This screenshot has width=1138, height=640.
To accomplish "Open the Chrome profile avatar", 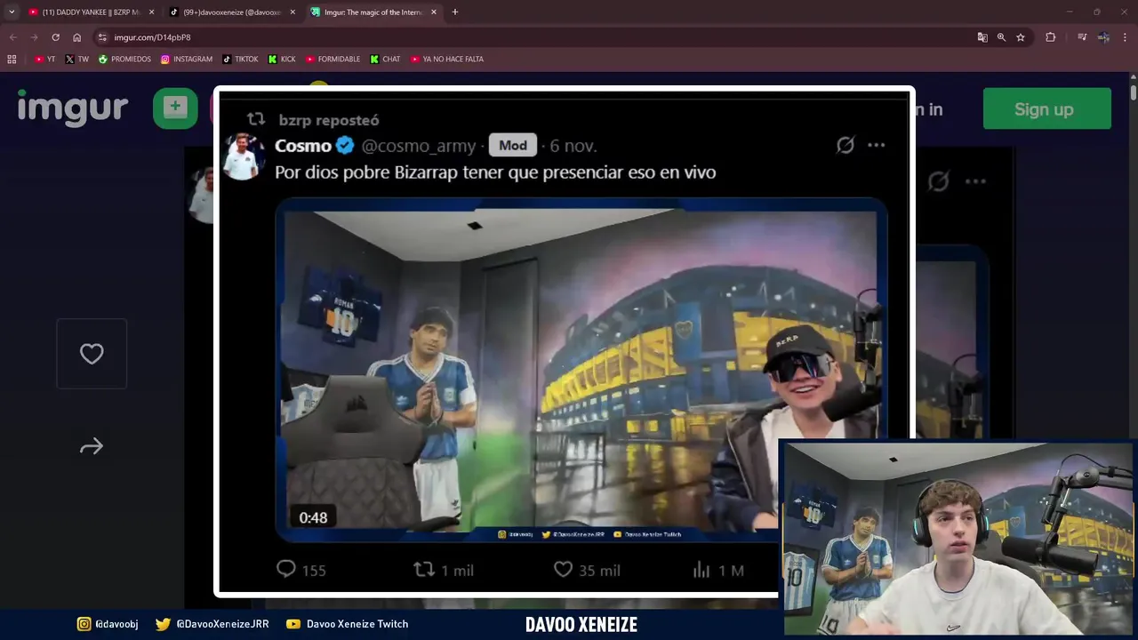I will 1103,37.
